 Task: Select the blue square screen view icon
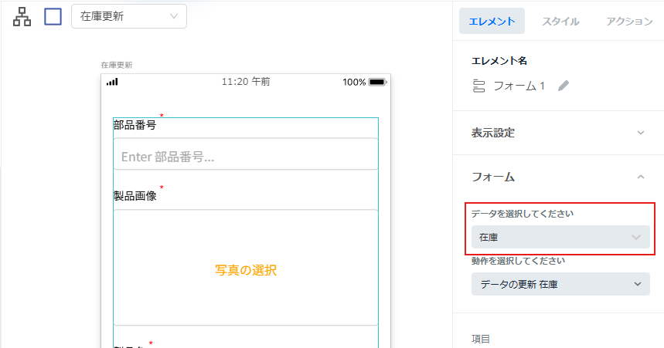tap(53, 17)
